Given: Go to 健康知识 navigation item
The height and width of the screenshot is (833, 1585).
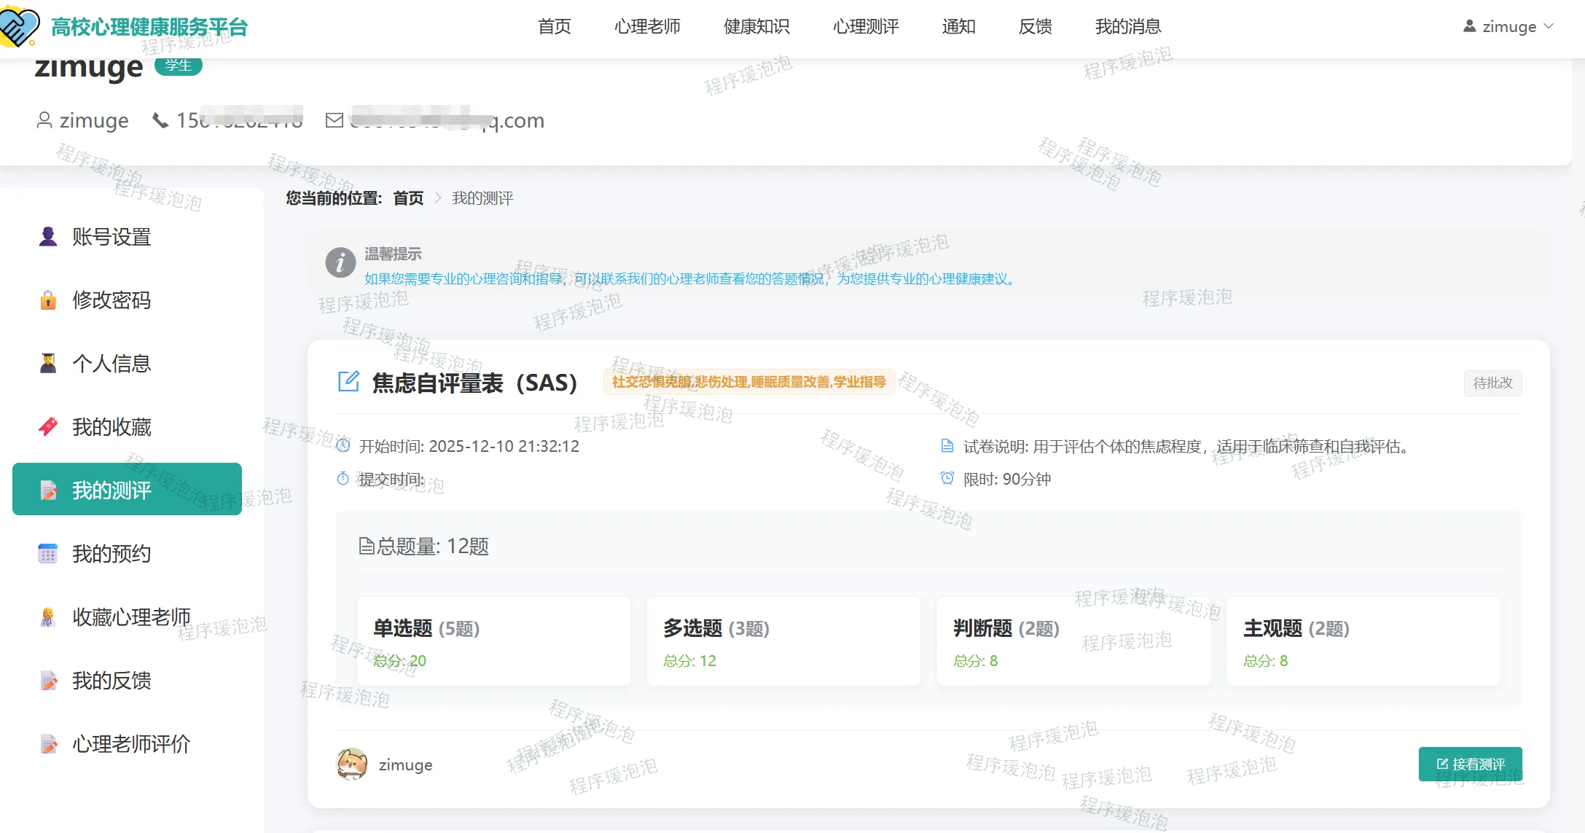Looking at the screenshot, I should coord(756,27).
